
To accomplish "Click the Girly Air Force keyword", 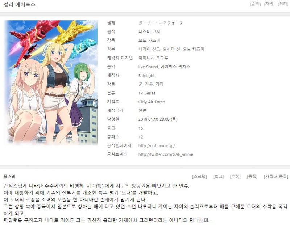I will coord(152,102).
